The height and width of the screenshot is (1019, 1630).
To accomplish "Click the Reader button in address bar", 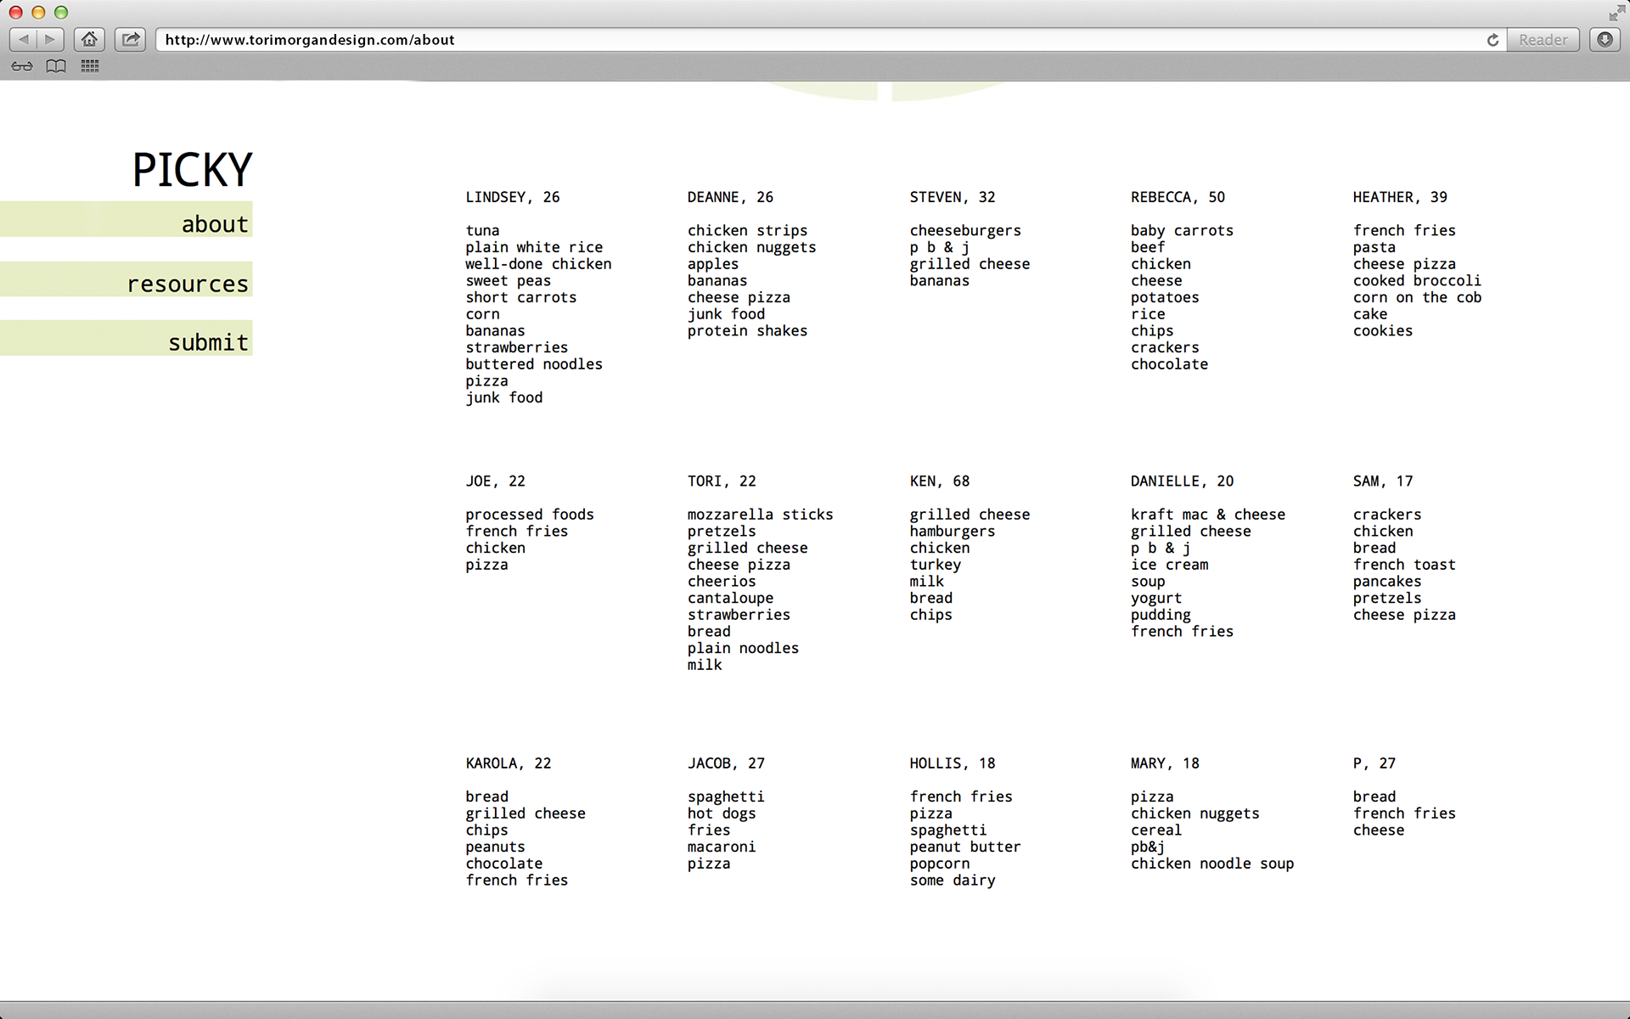I will pos(1543,40).
